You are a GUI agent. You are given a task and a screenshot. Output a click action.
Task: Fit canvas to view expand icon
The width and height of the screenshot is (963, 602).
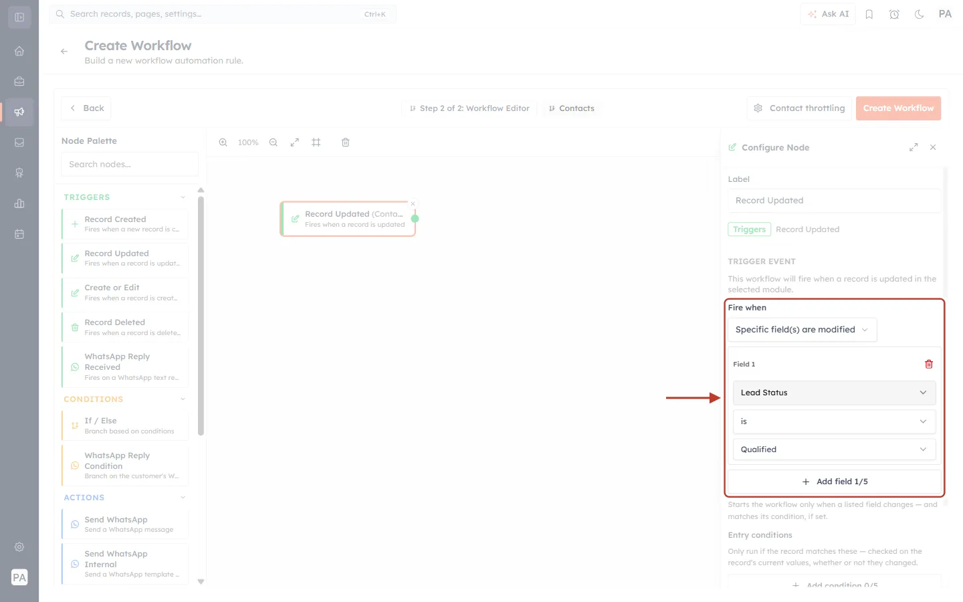[x=295, y=142]
